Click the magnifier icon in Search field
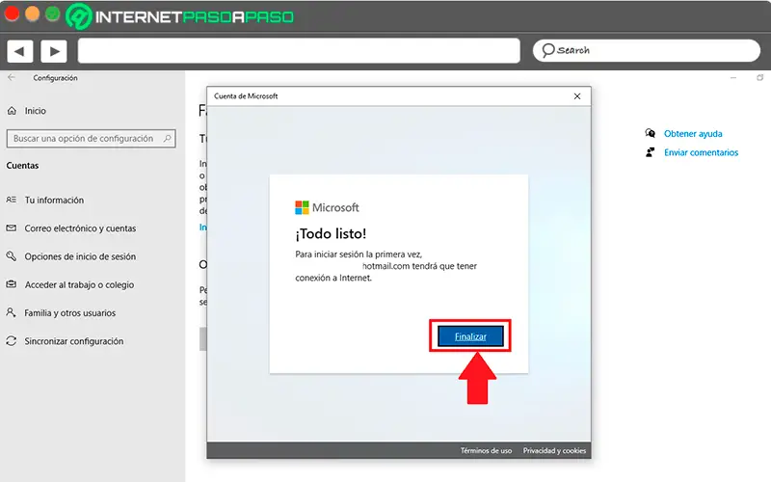The image size is (771, 482). point(547,50)
